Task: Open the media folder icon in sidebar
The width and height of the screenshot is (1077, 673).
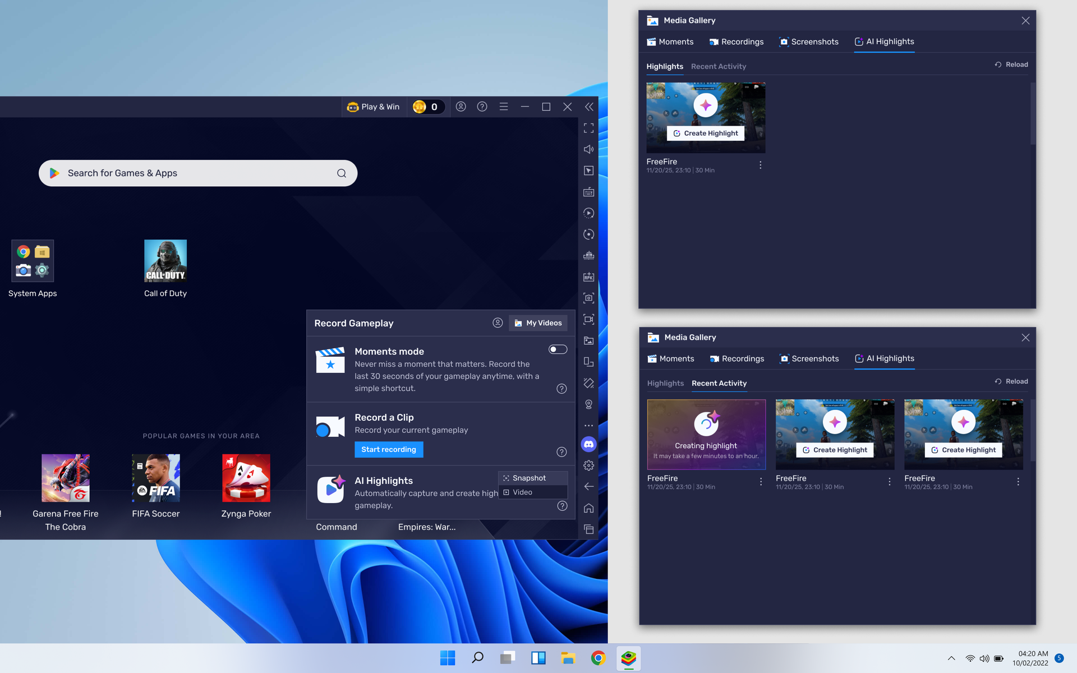Action: pyautogui.click(x=588, y=341)
